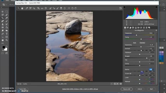
Task: Open the Split Toning panel tab
Action: coord(136,28)
